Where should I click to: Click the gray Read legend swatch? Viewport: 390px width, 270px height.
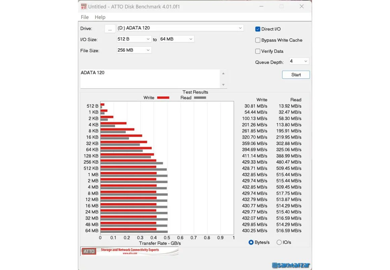point(200,98)
